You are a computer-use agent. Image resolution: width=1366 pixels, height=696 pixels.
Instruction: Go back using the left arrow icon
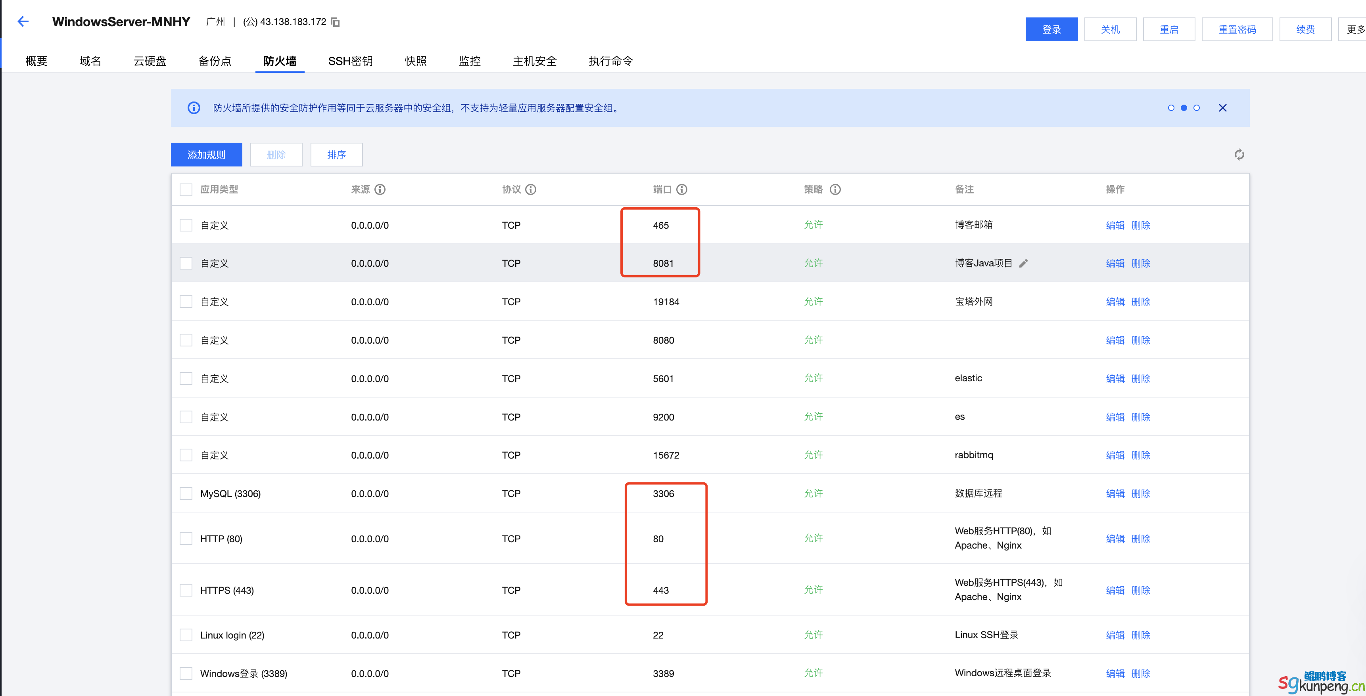pyautogui.click(x=23, y=22)
